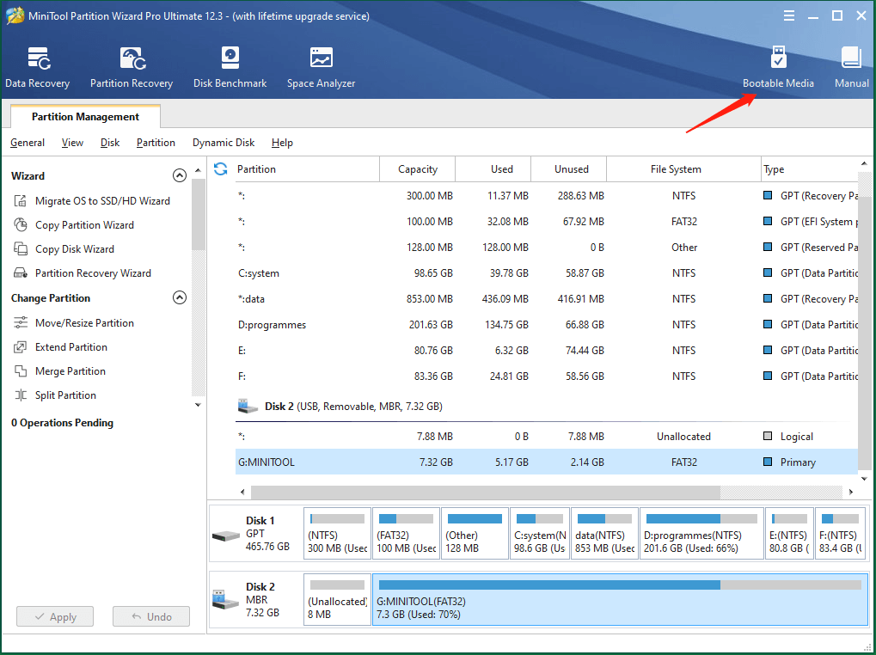Collapse the Wizard section
876x655 pixels.
pyautogui.click(x=180, y=174)
